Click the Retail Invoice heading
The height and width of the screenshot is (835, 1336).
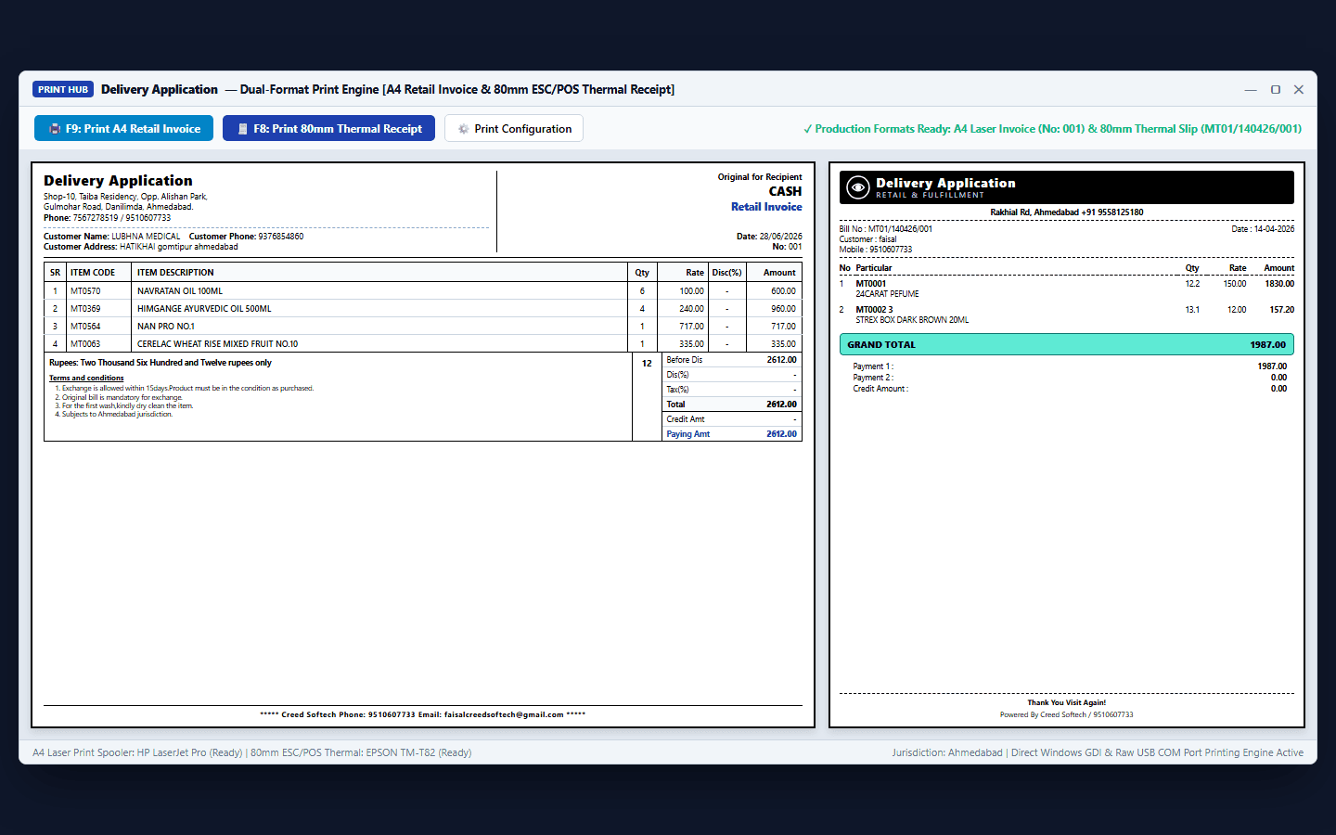click(766, 207)
